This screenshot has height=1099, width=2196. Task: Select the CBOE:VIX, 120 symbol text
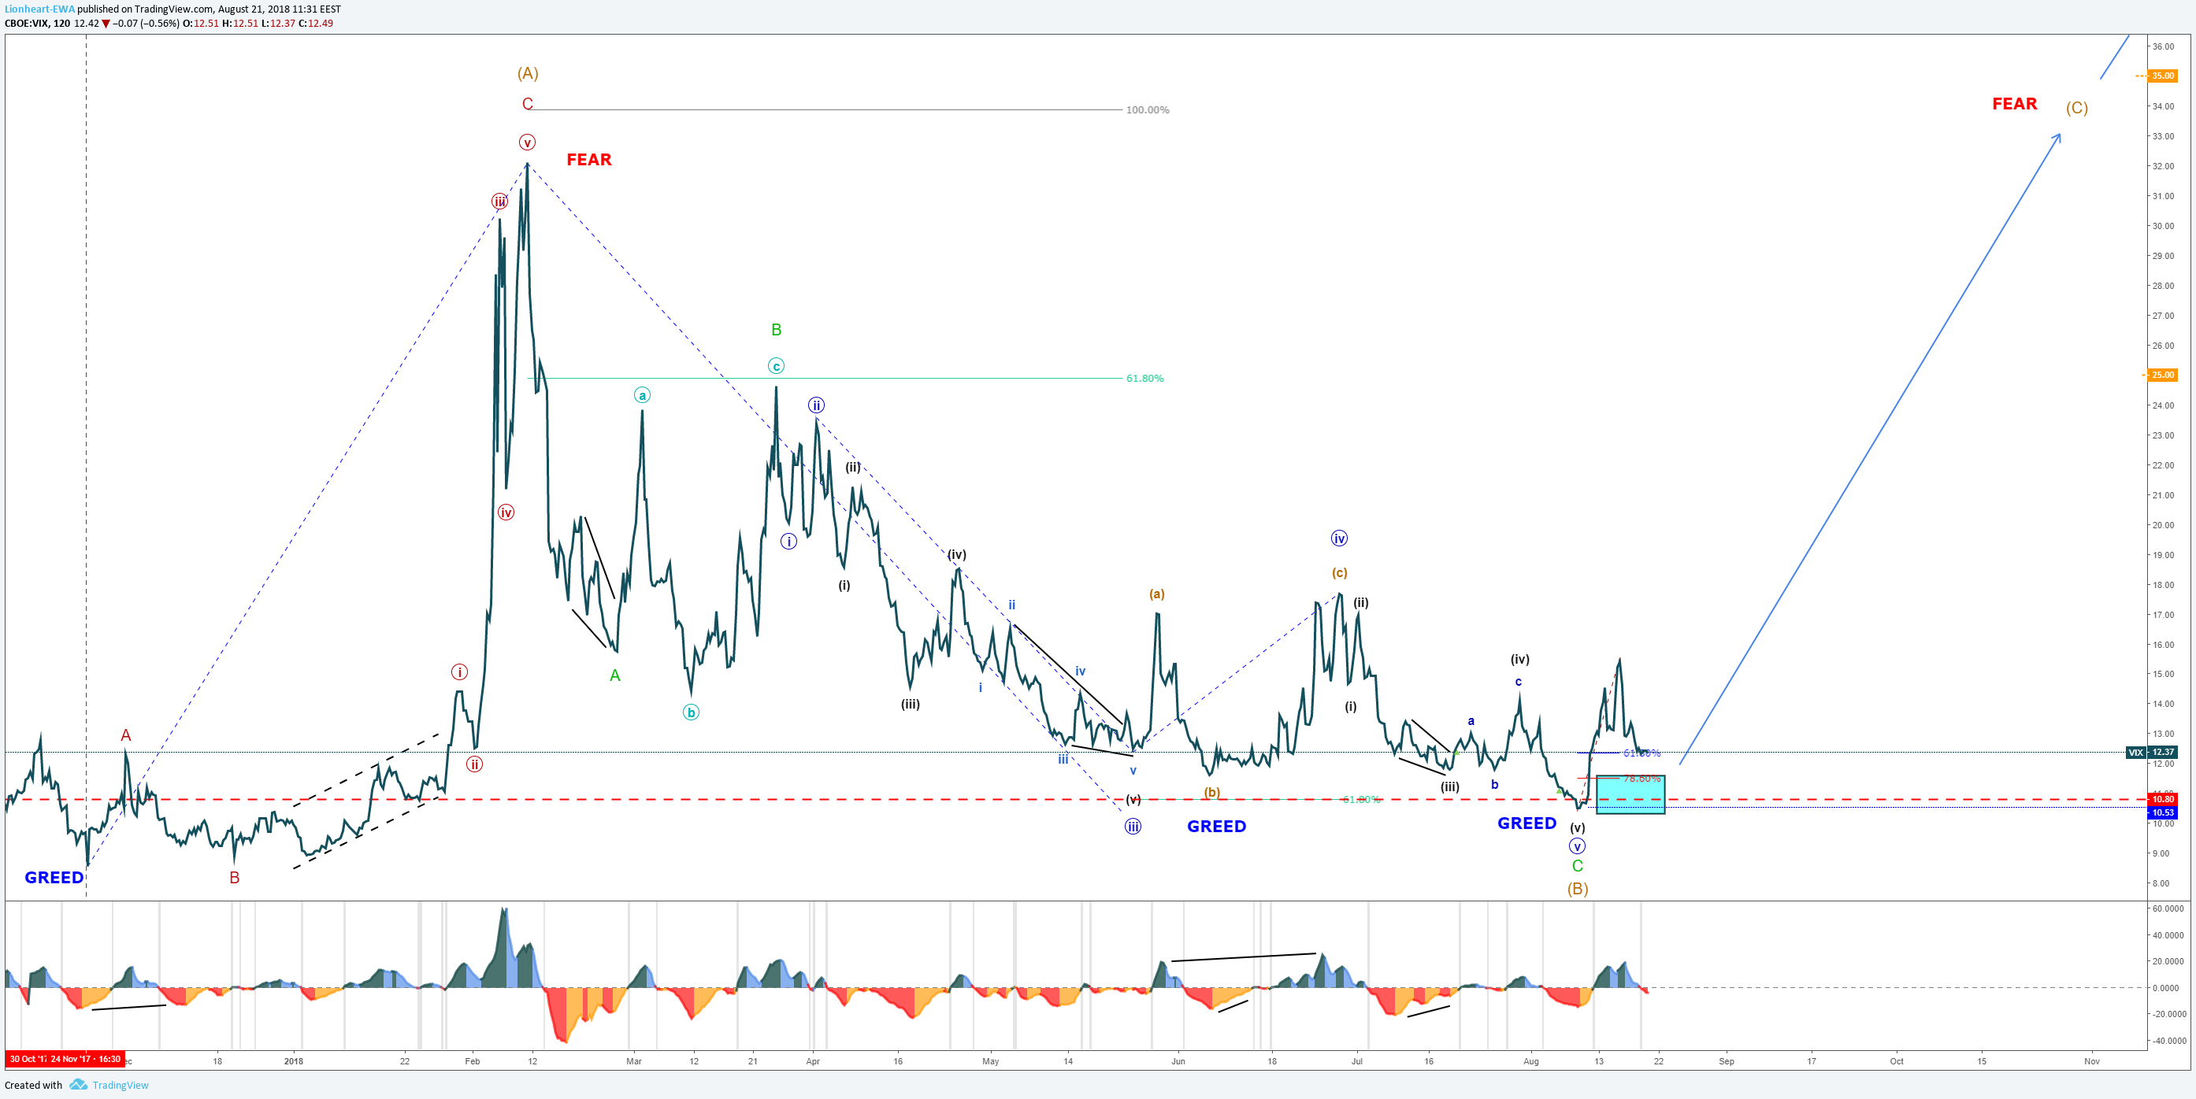(x=38, y=23)
